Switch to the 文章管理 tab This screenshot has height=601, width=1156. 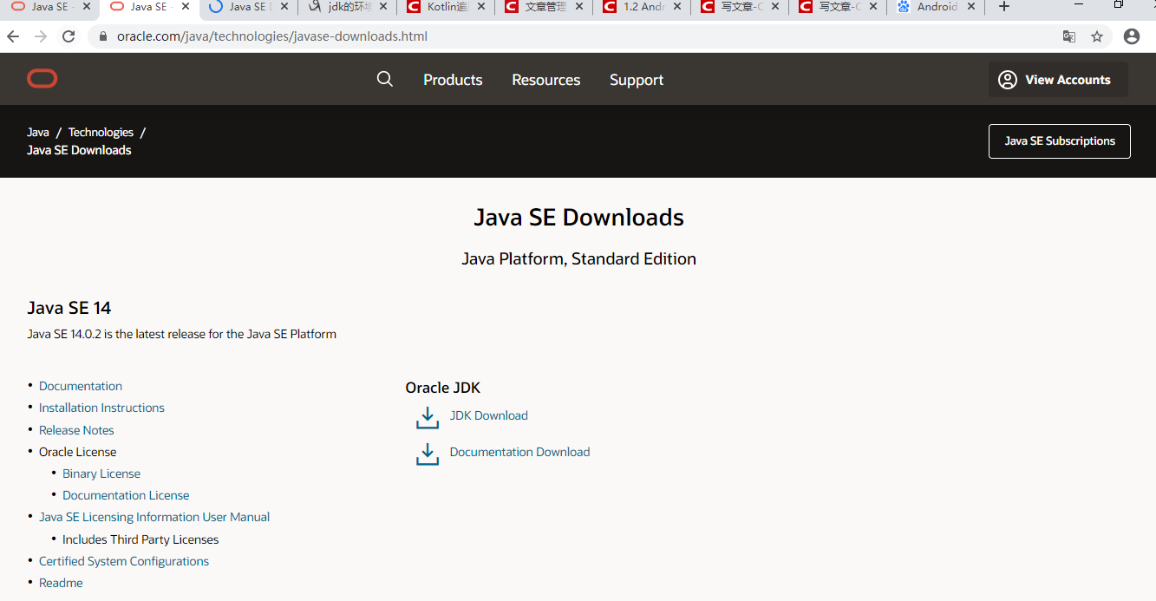[x=542, y=7]
